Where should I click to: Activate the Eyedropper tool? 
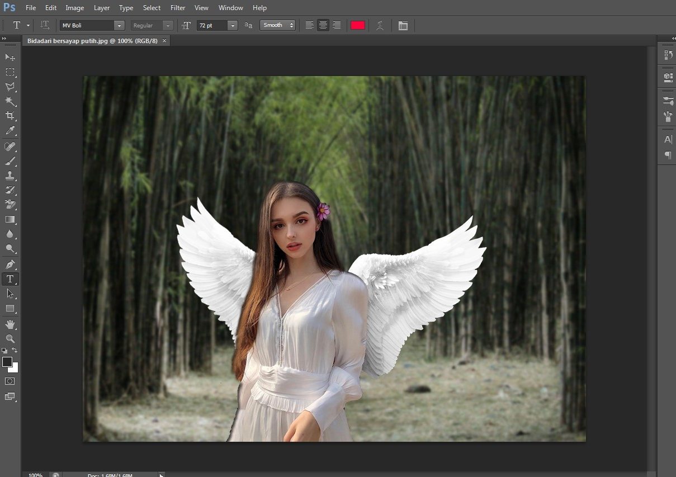click(10, 131)
